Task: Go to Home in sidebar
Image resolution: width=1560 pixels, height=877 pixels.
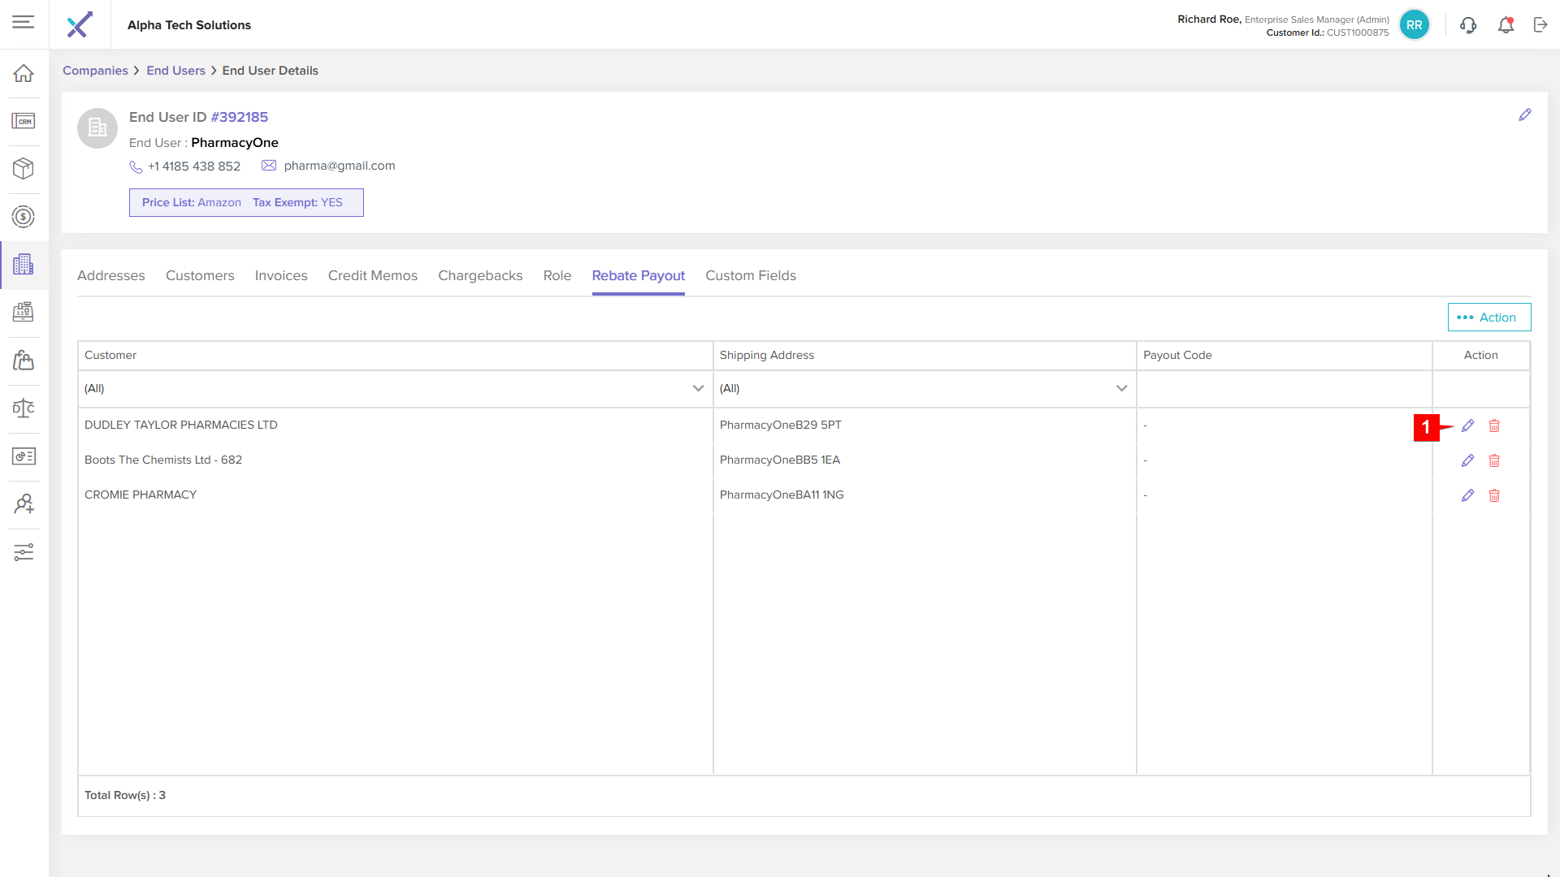Action: [x=24, y=73]
